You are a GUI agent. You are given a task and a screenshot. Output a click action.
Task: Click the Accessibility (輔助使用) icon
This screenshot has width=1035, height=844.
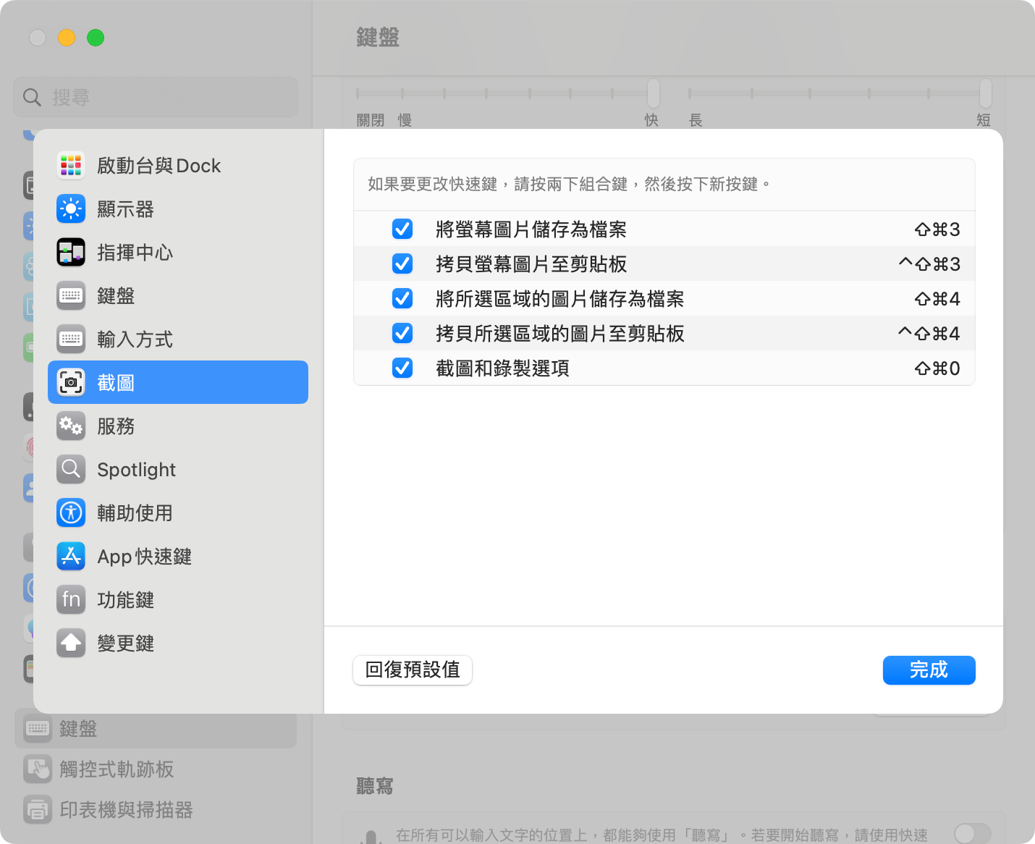point(71,513)
